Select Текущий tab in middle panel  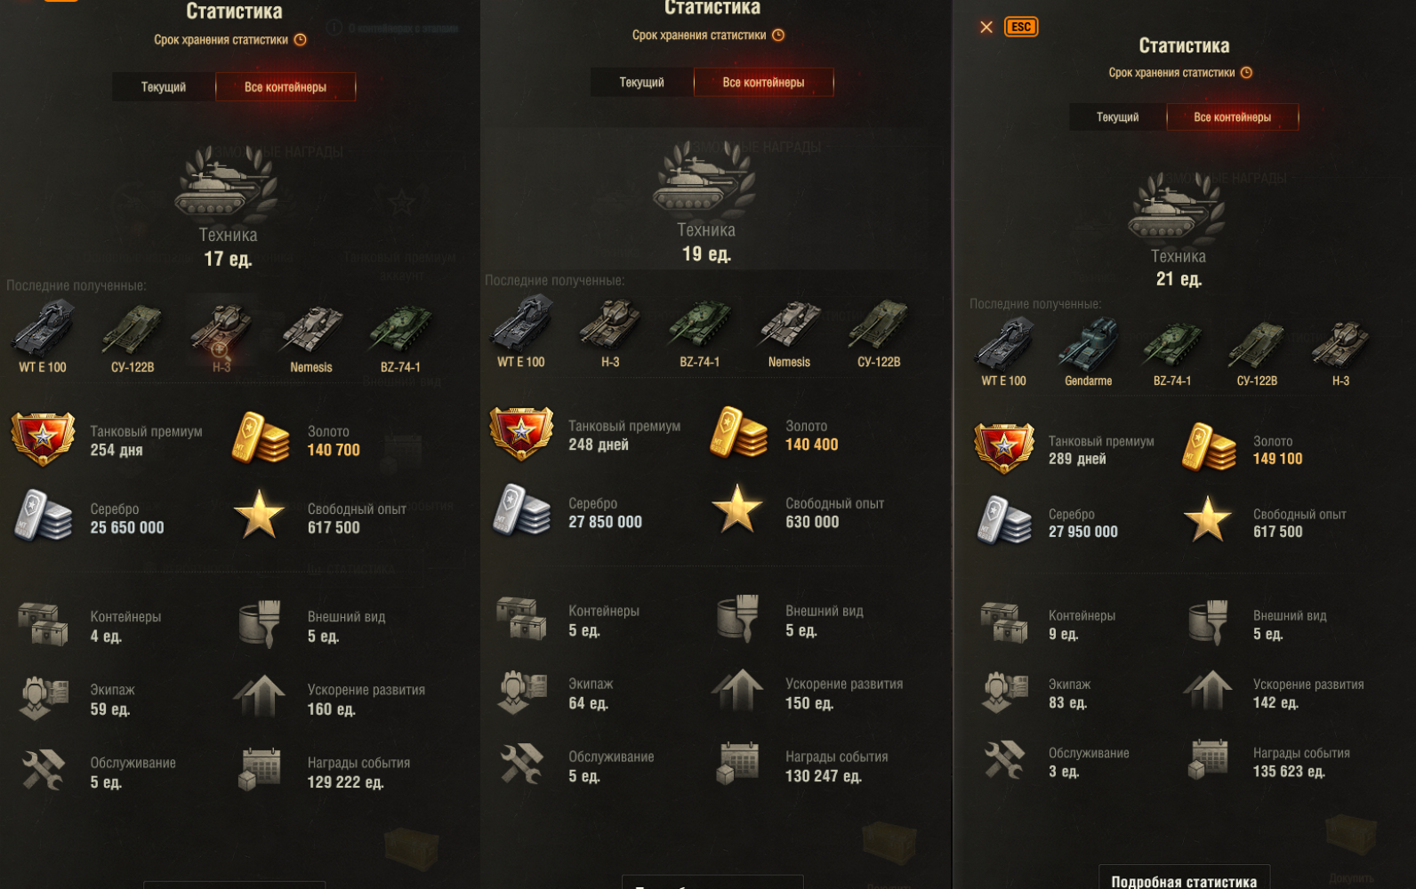point(641,82)
